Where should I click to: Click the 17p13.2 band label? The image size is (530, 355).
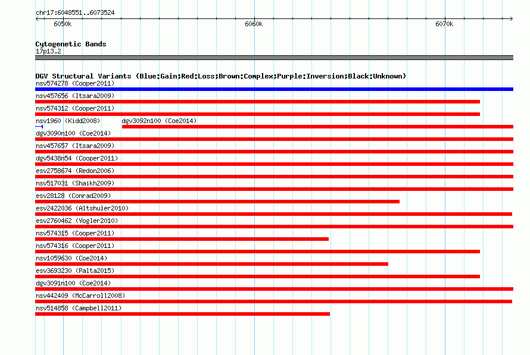tap(48, 51)
